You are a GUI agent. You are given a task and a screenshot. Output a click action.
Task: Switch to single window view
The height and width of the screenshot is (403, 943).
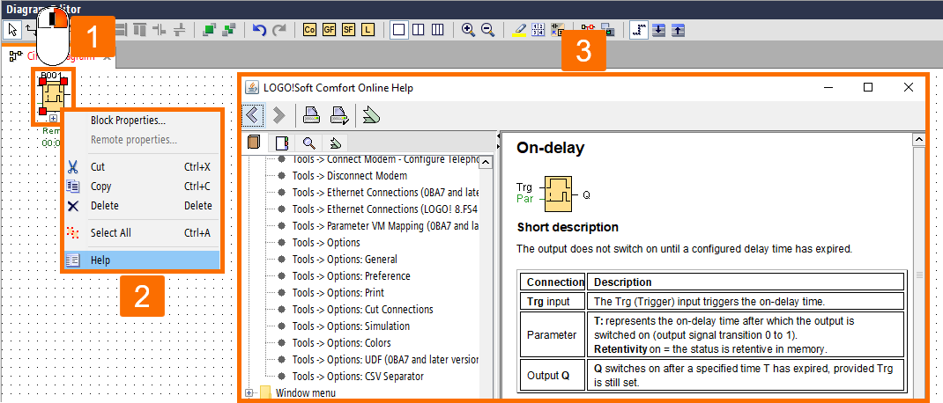(398, 29)
